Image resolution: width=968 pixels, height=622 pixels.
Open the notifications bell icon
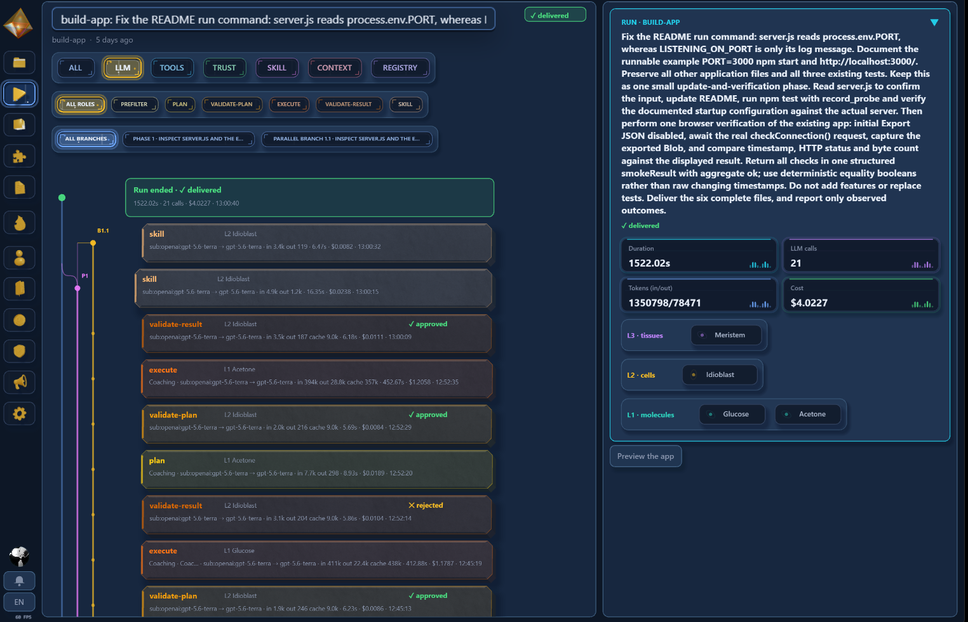19,581
